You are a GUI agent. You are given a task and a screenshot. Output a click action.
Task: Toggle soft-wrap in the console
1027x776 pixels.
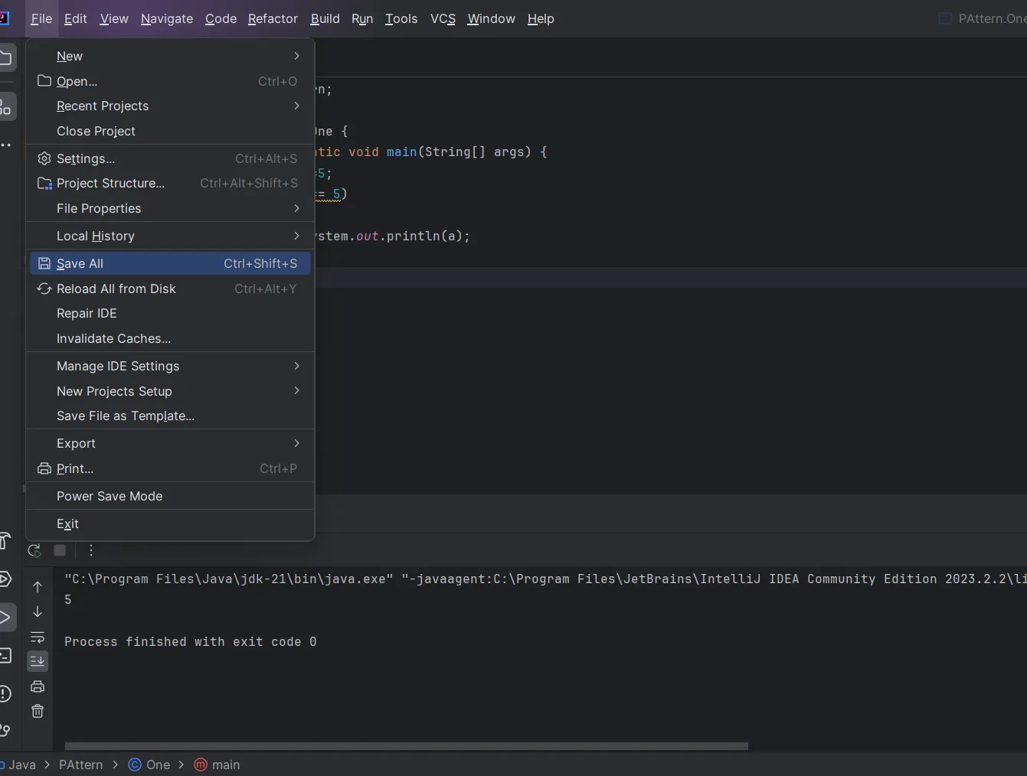click(38, 637)
